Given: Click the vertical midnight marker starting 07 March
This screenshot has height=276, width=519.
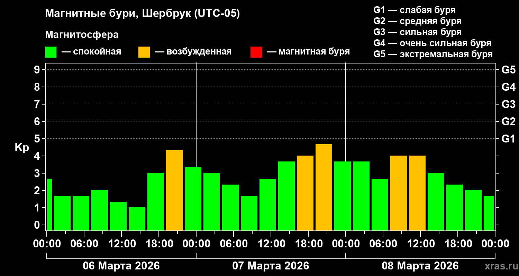Looking at the screenshot, I should [x=196, y=115].
